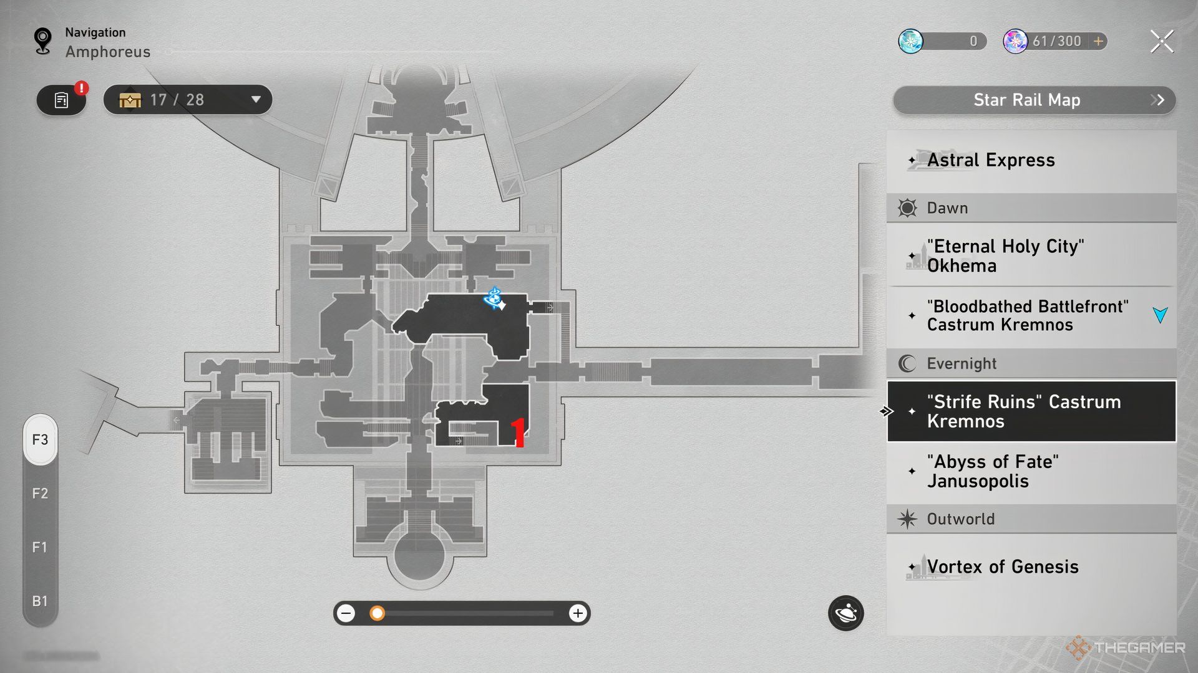The height and width of the screenshot is (673, 1198).
Task: Select the Star Rail Map button
Action: click(1032, 100)
